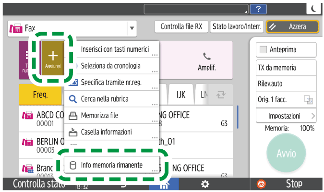This screenshot has width=324, height=192.
Task: Expand Impostazioni with the chevron
Action: tap(313, 116)
